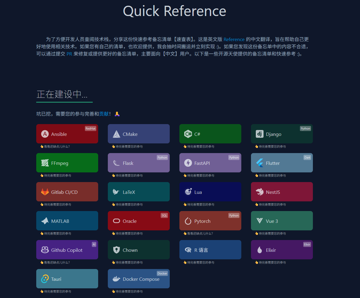Click the praying hands emoji
360x298 pixels.
117,114
